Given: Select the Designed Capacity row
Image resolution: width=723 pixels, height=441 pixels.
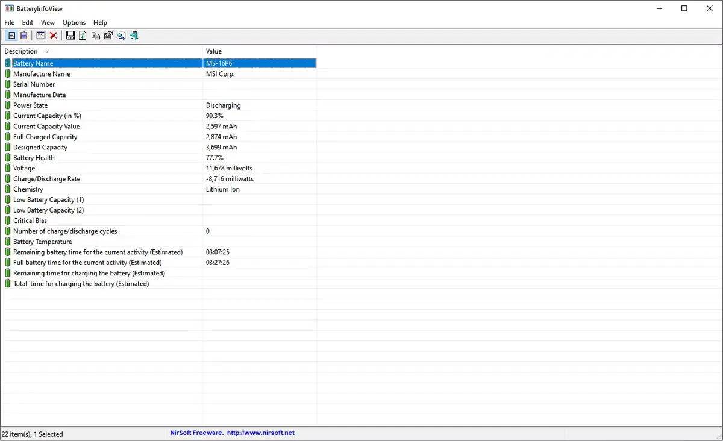Looking at the screenshot, I should 159,147.
